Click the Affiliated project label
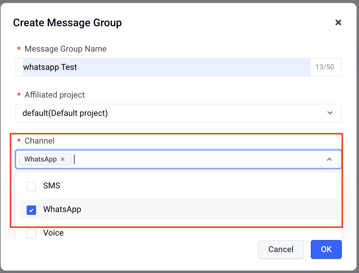The width and height of the screenshot is (359, 273). pos(55,95)
